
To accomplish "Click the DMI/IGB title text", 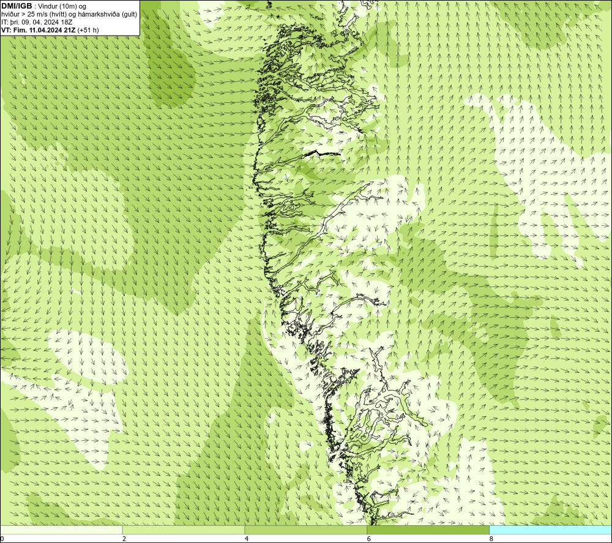I will click(x=17, y=6).
